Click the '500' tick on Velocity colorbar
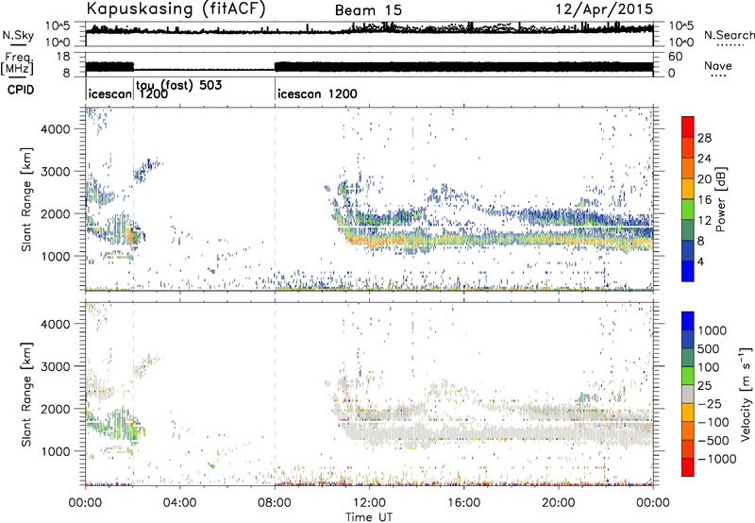 [x=707, y=348]
